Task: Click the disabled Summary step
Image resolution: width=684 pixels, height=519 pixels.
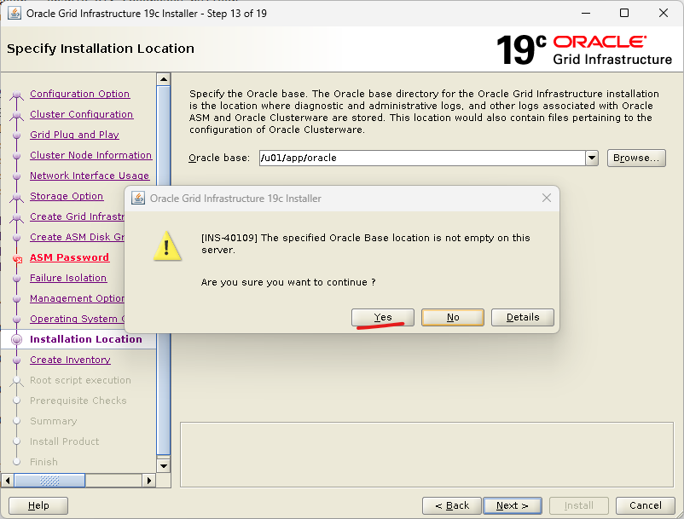Action: coord(53,421)
